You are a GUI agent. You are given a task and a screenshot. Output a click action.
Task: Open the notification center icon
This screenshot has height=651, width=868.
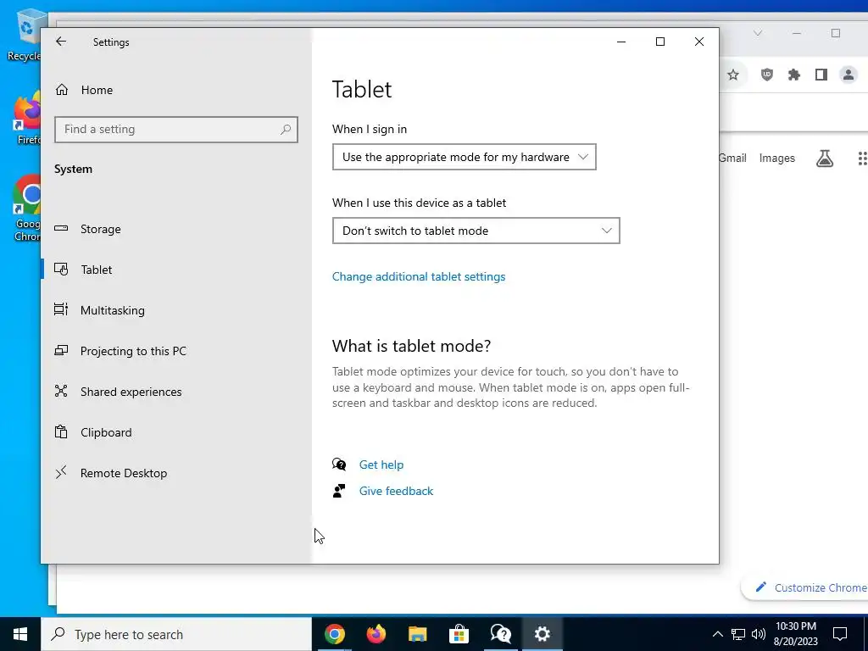[x=840, y=634]
